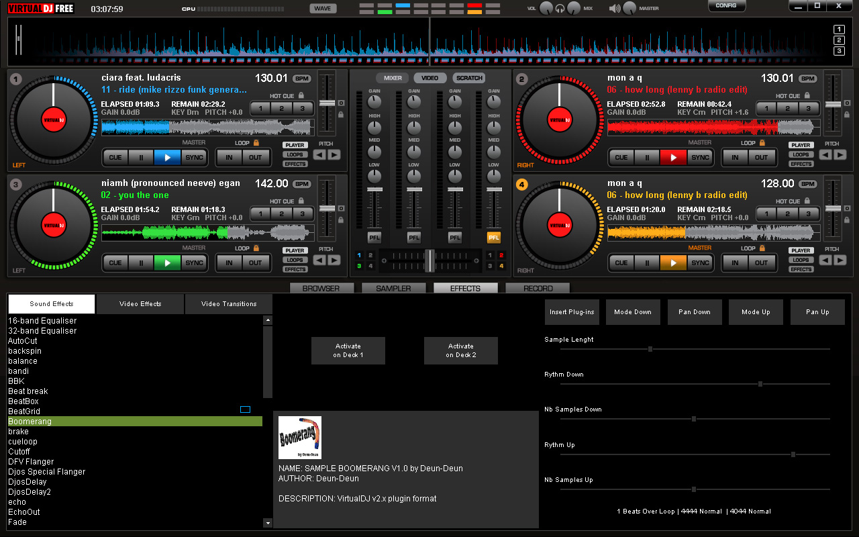Toggle BPM button on deck 2

coord(807,79)
